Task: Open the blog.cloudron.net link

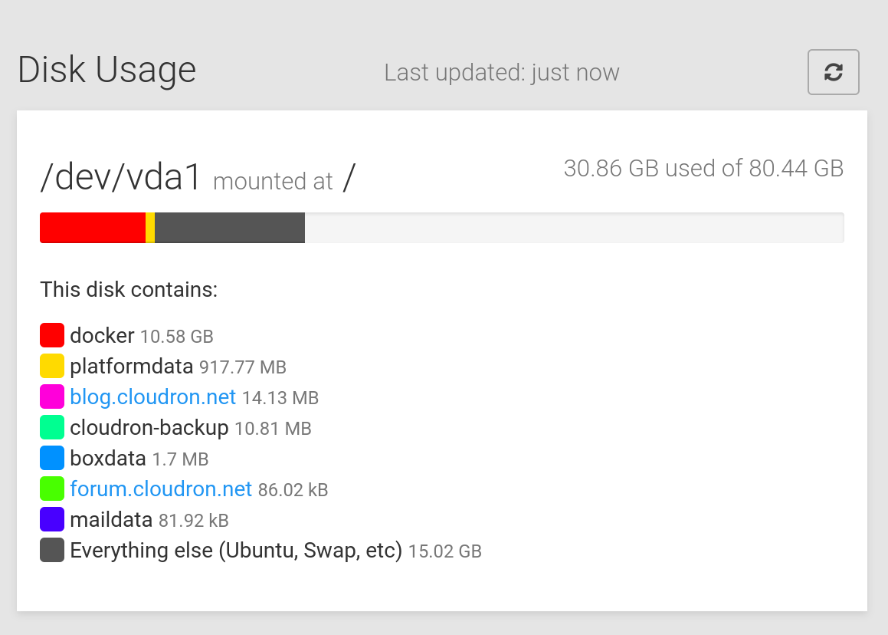Action: pos(152,397)
